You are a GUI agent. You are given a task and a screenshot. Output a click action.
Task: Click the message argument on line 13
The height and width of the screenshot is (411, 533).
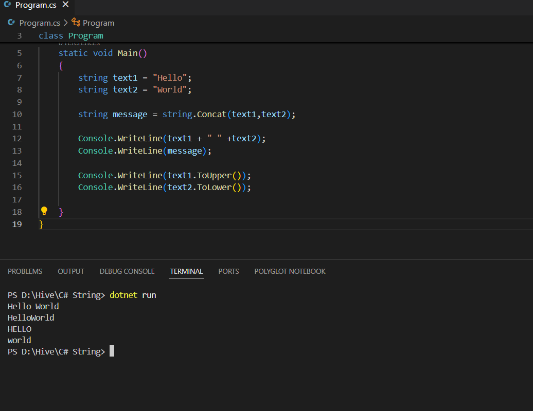click(x=185, y=151)
